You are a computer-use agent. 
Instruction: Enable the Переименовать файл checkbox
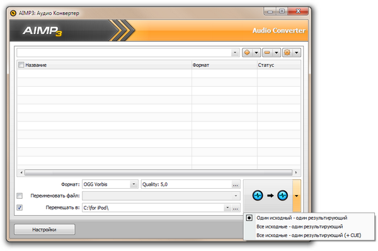20,196
